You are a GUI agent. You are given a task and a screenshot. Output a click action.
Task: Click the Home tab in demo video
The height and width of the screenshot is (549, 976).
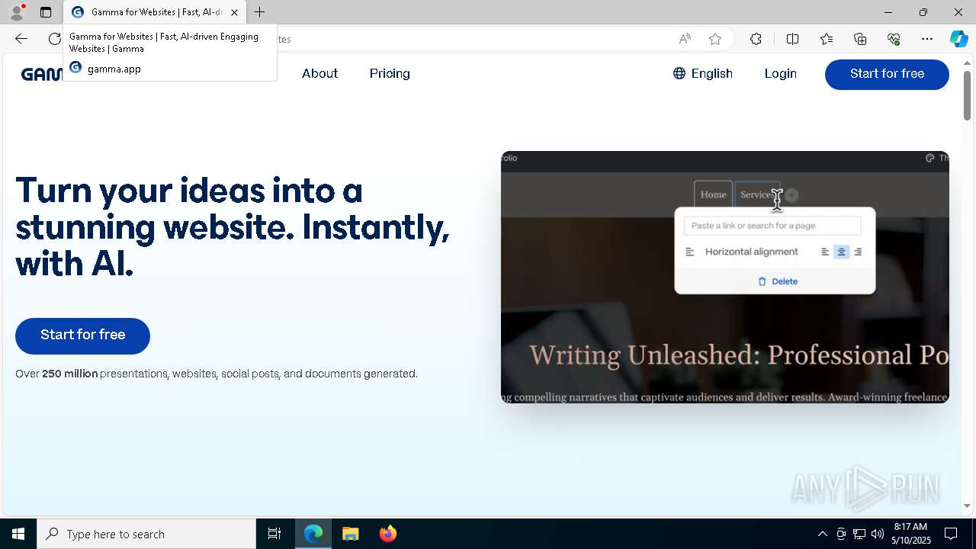click(x=713, y=194)
